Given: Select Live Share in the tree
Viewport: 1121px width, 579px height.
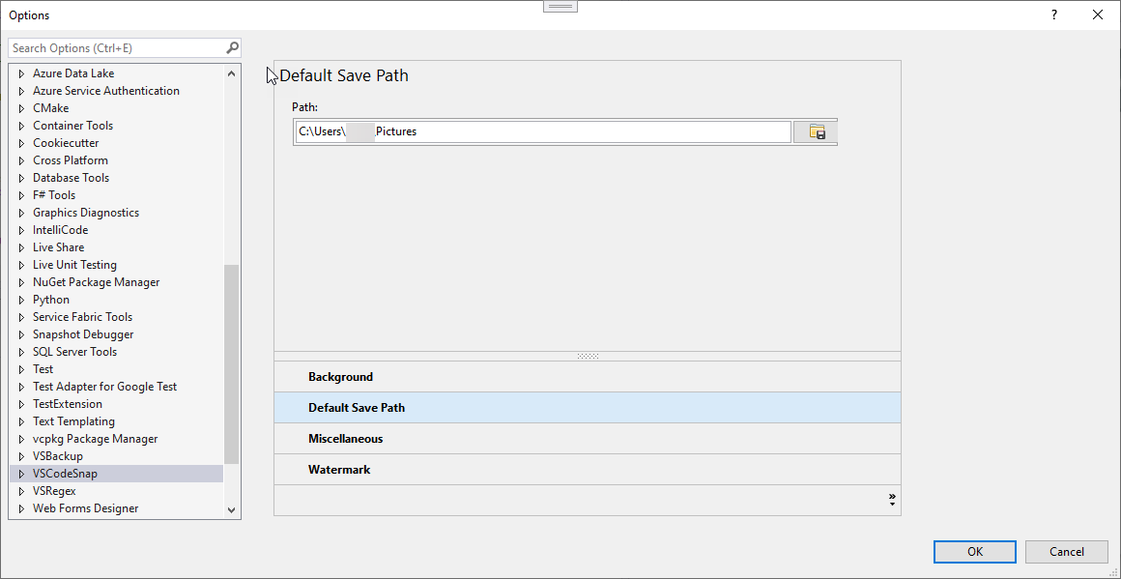Looking at the screenshot, I should [58, 247].
